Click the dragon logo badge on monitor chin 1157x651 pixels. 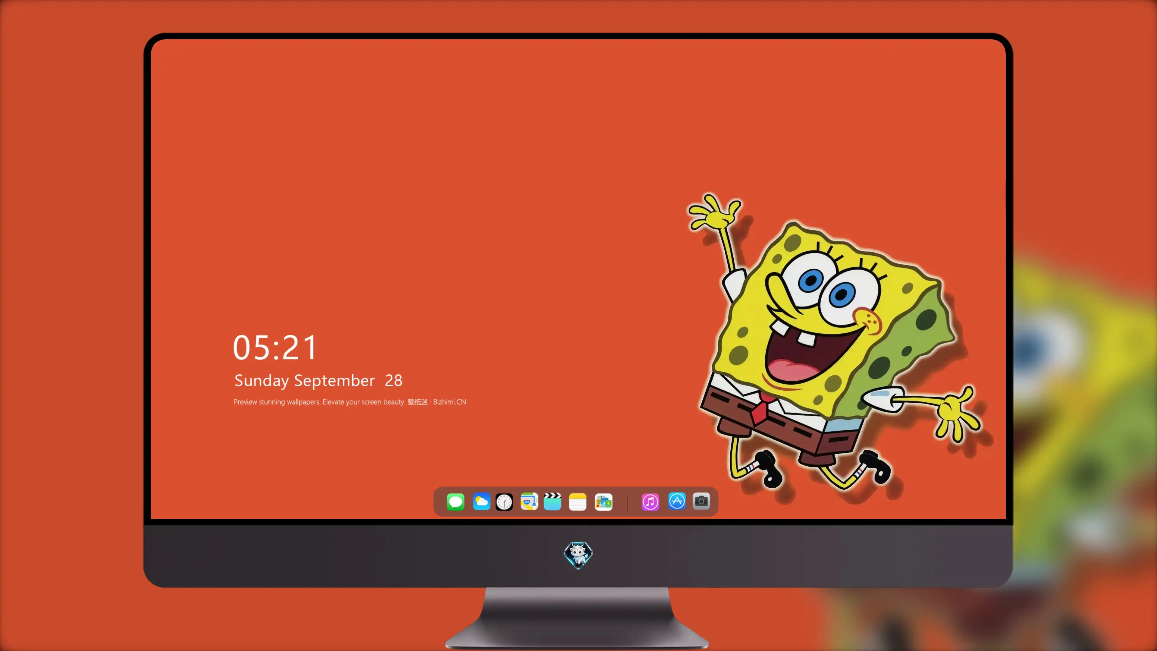coord(578,555)
